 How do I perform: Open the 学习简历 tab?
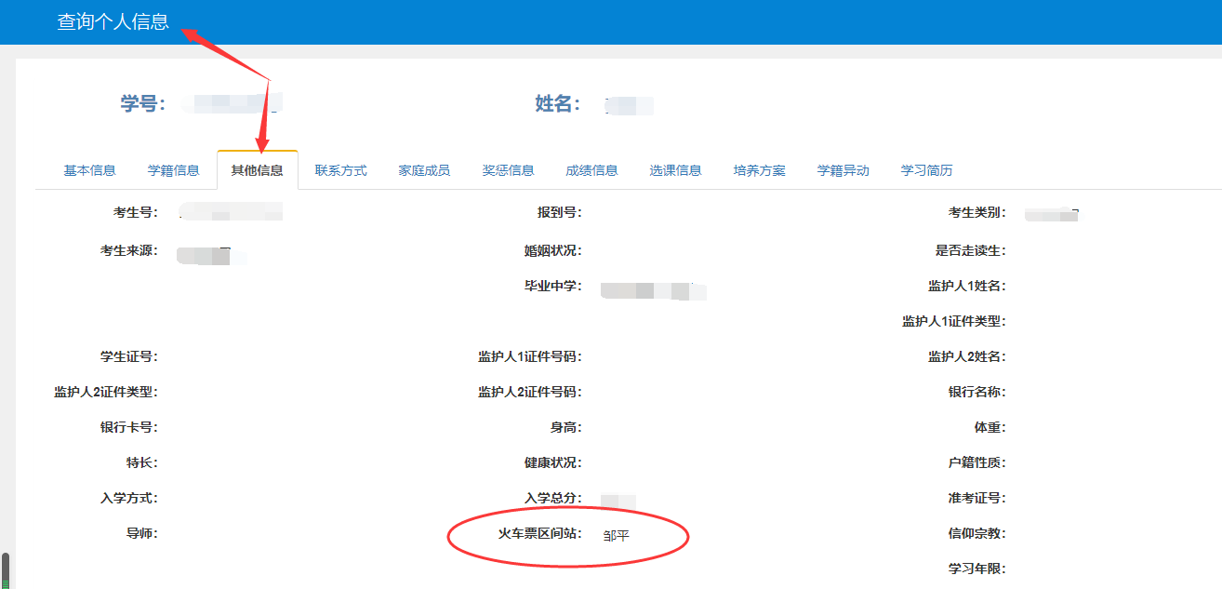click(926, 170)
